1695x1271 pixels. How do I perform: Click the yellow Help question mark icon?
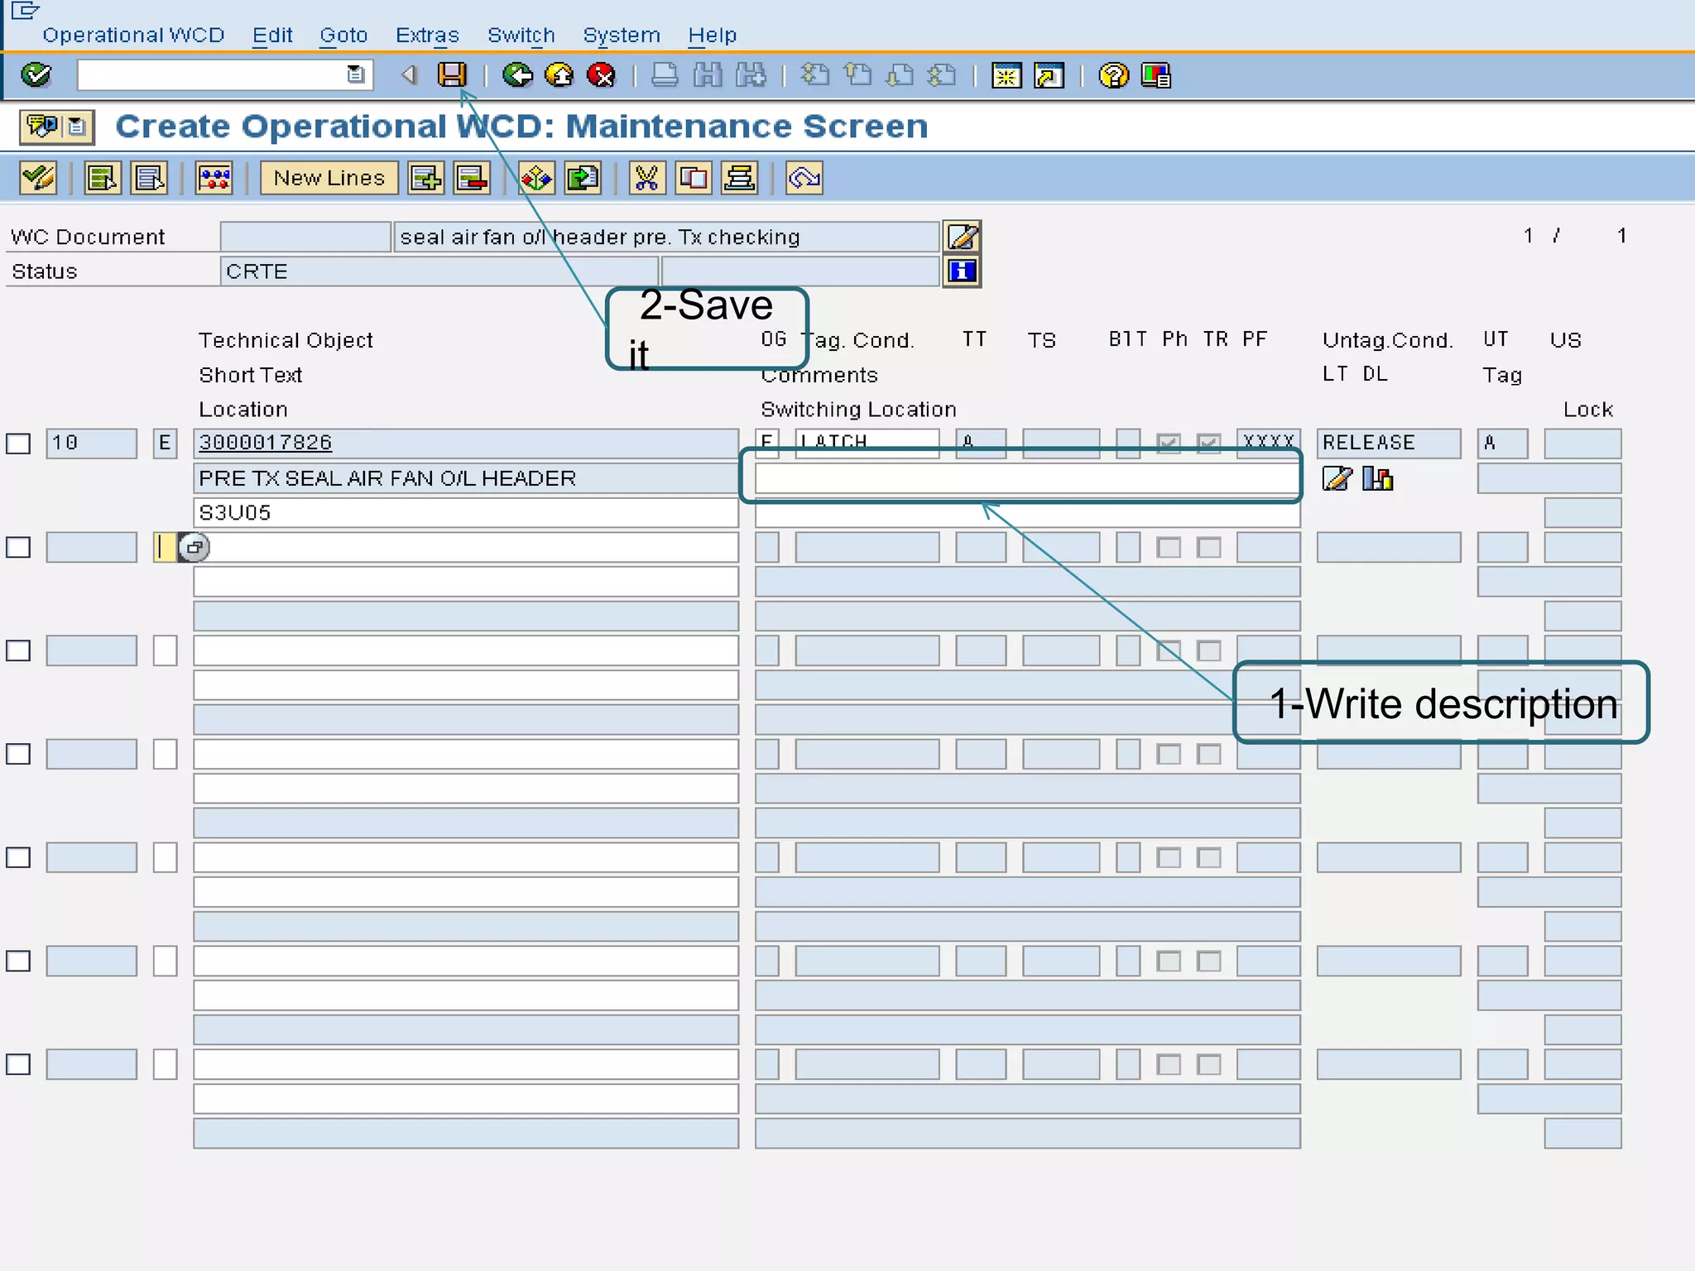1113,76
